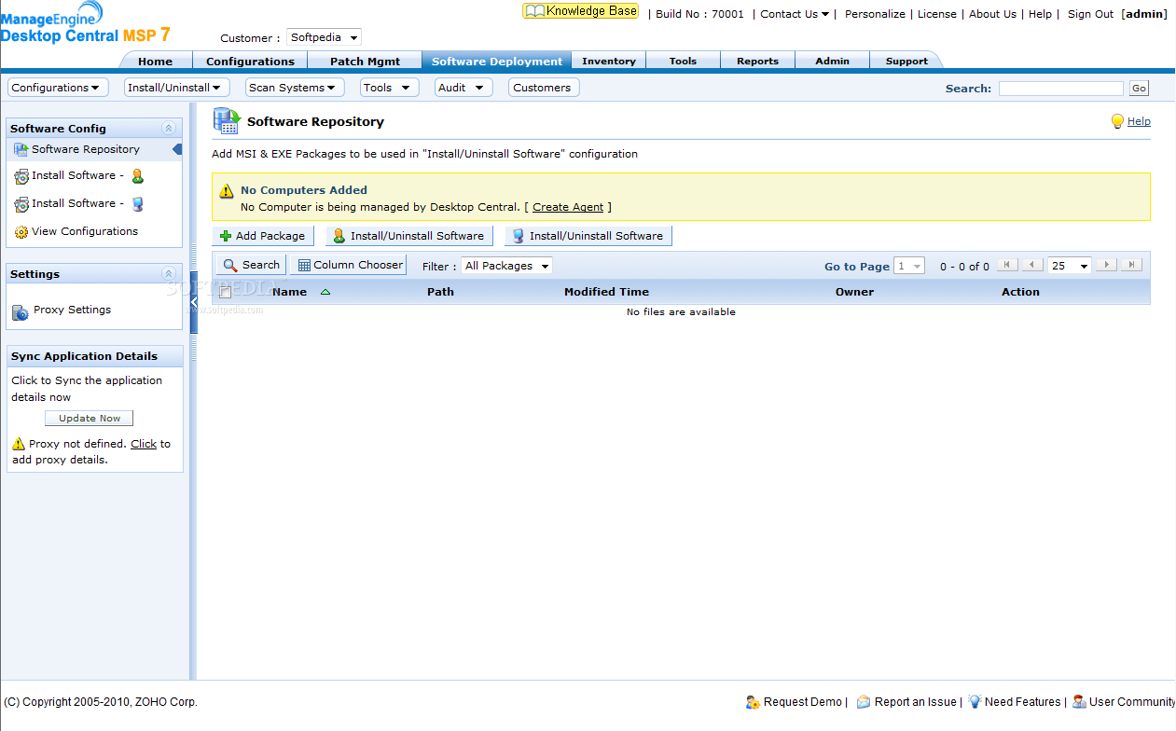The image size is (1176, 731).
Task: Open the Knowledge Base link
Action: [x=580, y=11]
